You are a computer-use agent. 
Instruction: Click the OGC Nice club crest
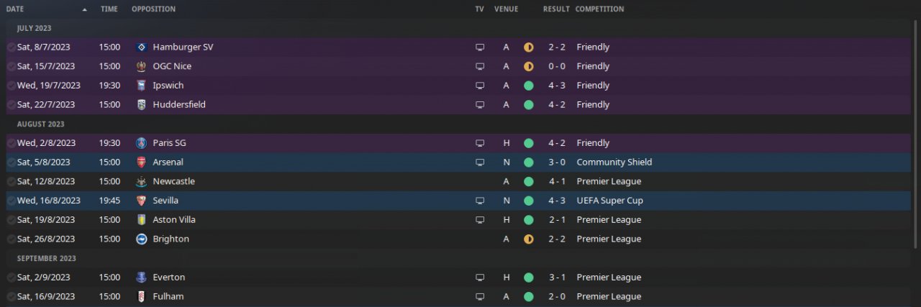tap(141, 66)
